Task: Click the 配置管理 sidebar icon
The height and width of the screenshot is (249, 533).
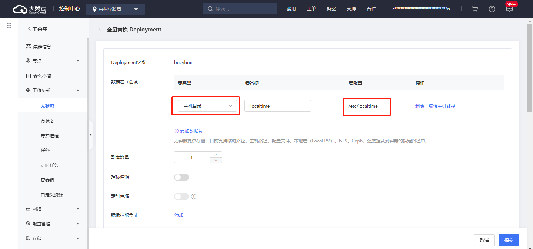Action: point(28,223)
